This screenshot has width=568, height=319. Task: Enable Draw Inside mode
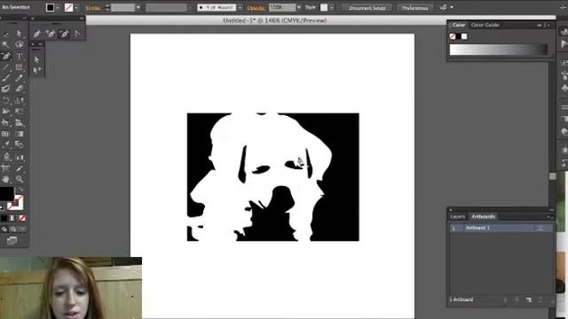pos(22,230)
